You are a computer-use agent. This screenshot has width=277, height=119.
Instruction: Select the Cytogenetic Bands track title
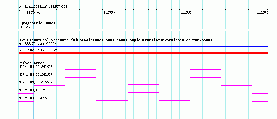point(37,23)
